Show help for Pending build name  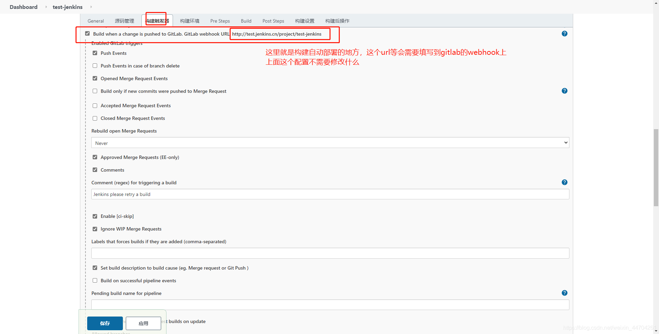pos(565,293)
